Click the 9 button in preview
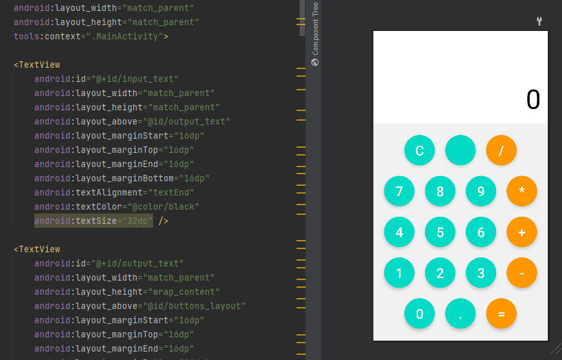Viewport: 562px width, 360px height. (x=481, y=191)
